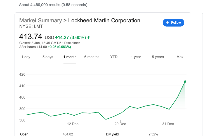
Task: Click the green up arrow icon
Action: click(x=89, y=37)
